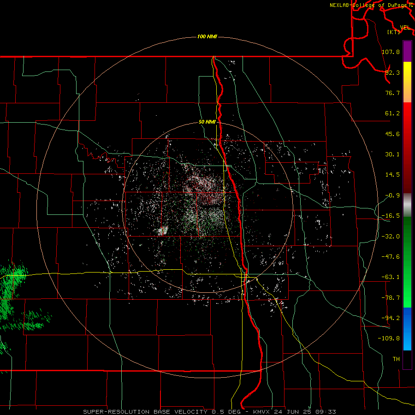415x415 pixels.
Task: Click the 0.5 DEG elevation angle text
Action: [226, 412]
